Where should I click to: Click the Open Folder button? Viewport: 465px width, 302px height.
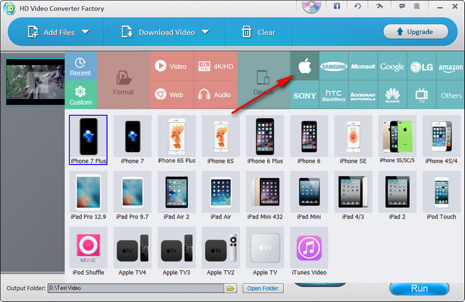263,288
